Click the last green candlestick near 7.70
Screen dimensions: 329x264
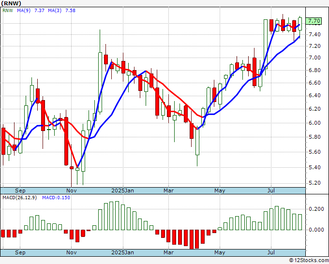point(300,24)
